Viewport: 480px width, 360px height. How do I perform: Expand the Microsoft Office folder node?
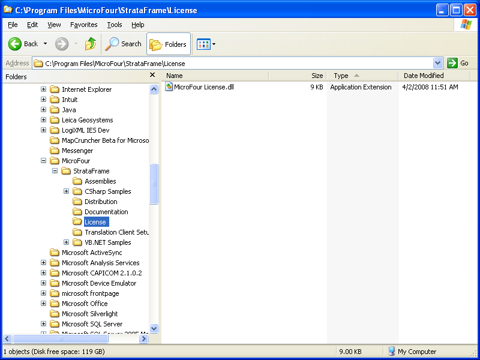point(44,304)
